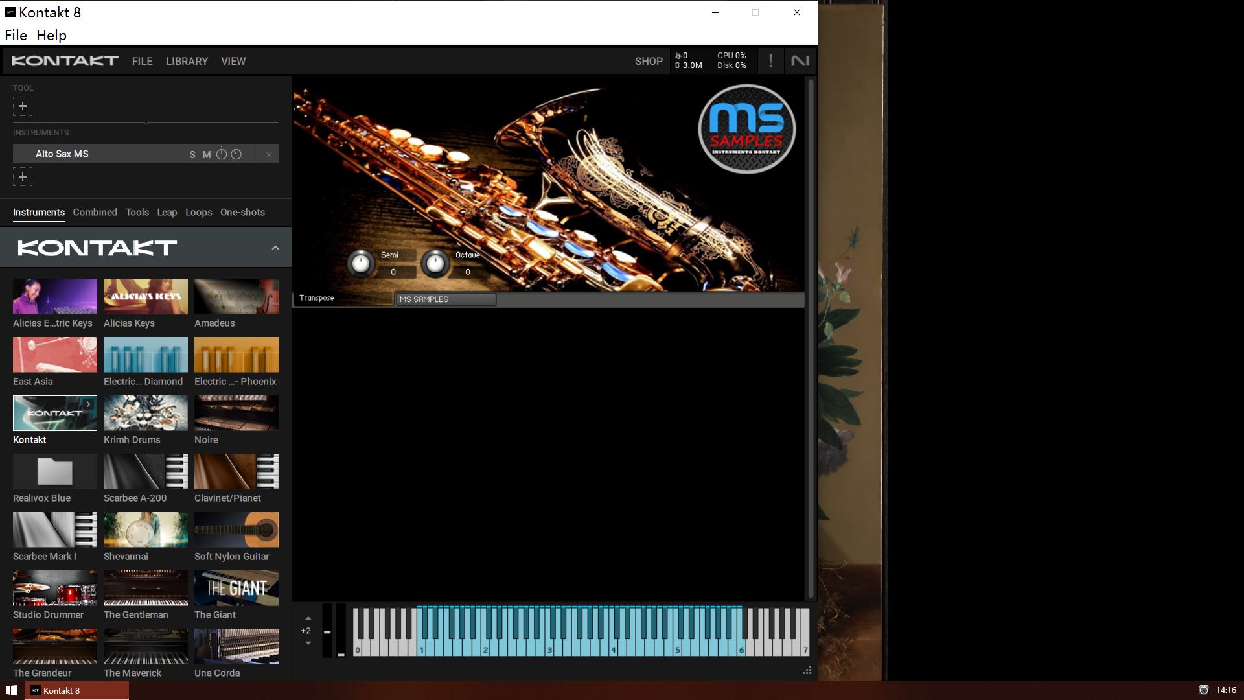The image size is (1244, 700).
Task: Open The Grandeur library thumbnail
Action: 55,646
